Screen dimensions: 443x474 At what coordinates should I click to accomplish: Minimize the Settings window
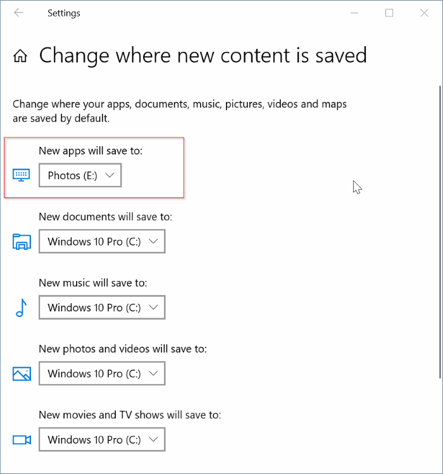(x=354, y=13)
